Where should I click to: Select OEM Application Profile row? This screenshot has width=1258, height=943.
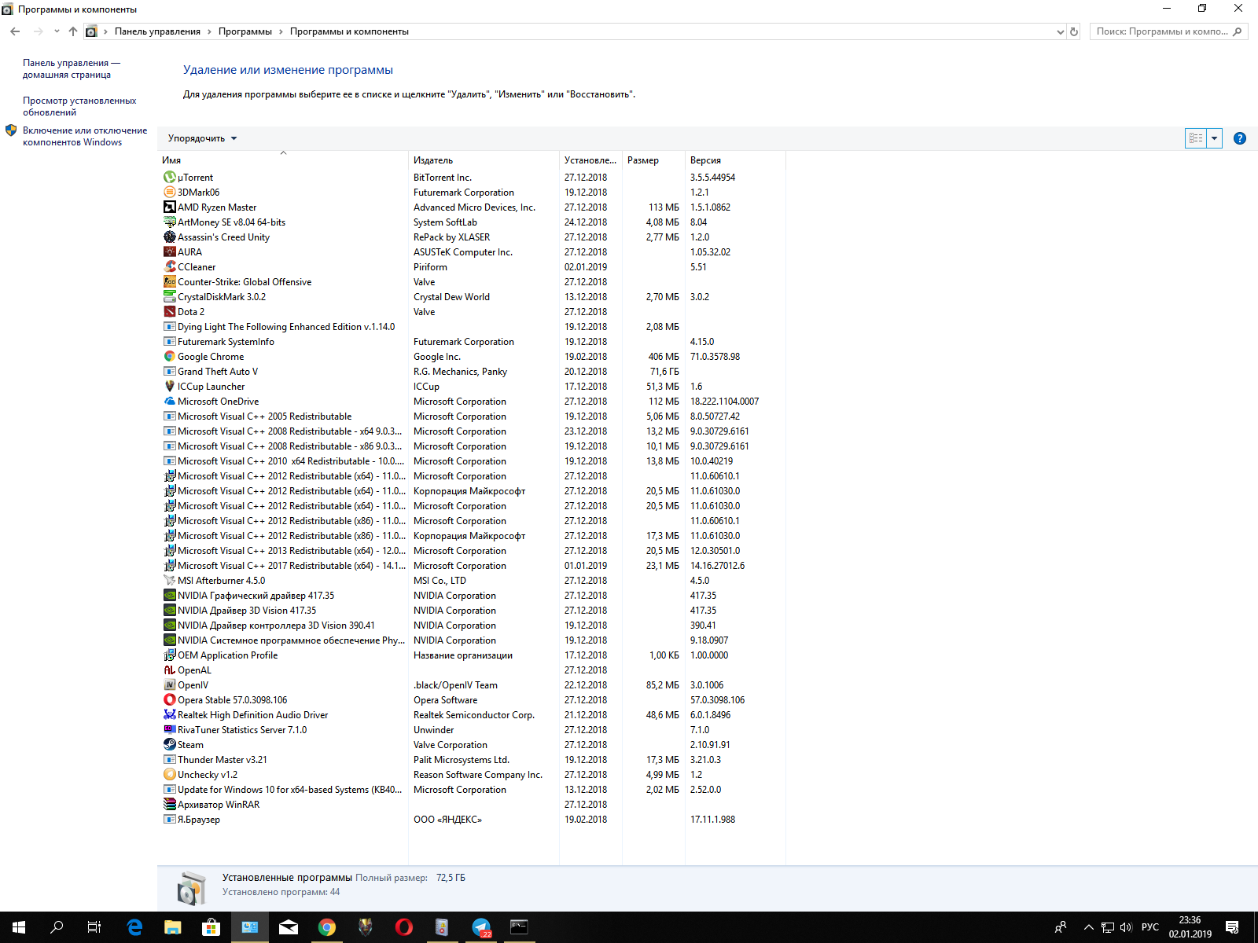coord(473,655)
